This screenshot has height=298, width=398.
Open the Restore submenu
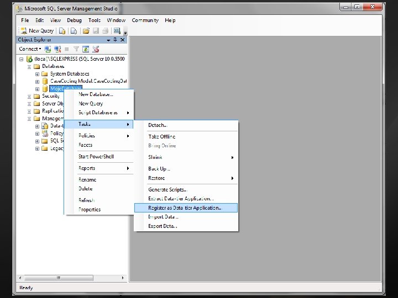click(x=186, y=178)
